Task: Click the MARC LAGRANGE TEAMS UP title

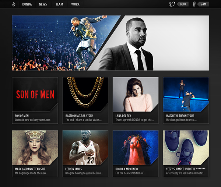Action: pos(30,169)
